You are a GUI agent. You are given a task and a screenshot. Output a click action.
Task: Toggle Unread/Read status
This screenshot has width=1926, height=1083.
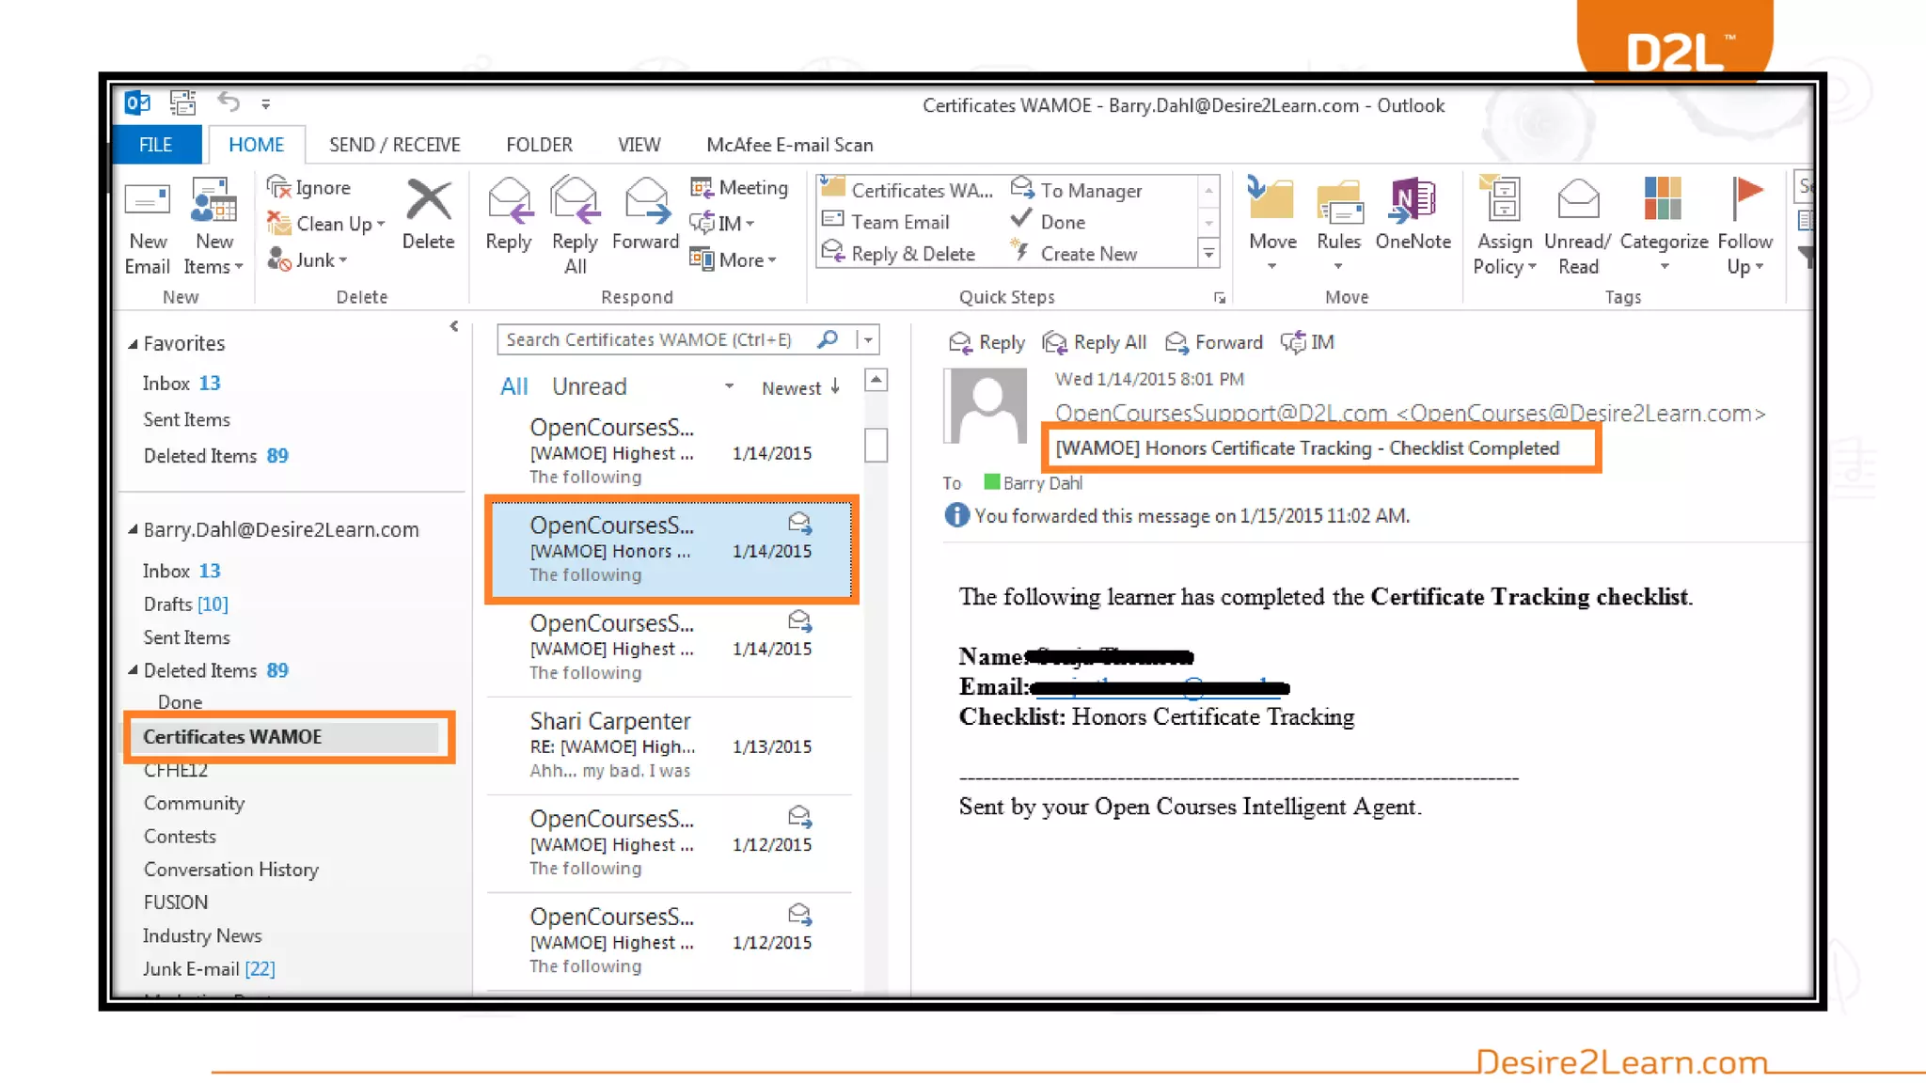pos(1577,226)
